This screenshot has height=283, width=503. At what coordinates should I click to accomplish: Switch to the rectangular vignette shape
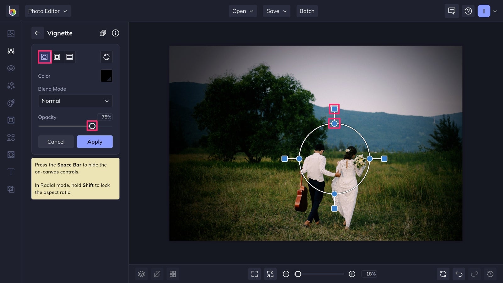57,57
